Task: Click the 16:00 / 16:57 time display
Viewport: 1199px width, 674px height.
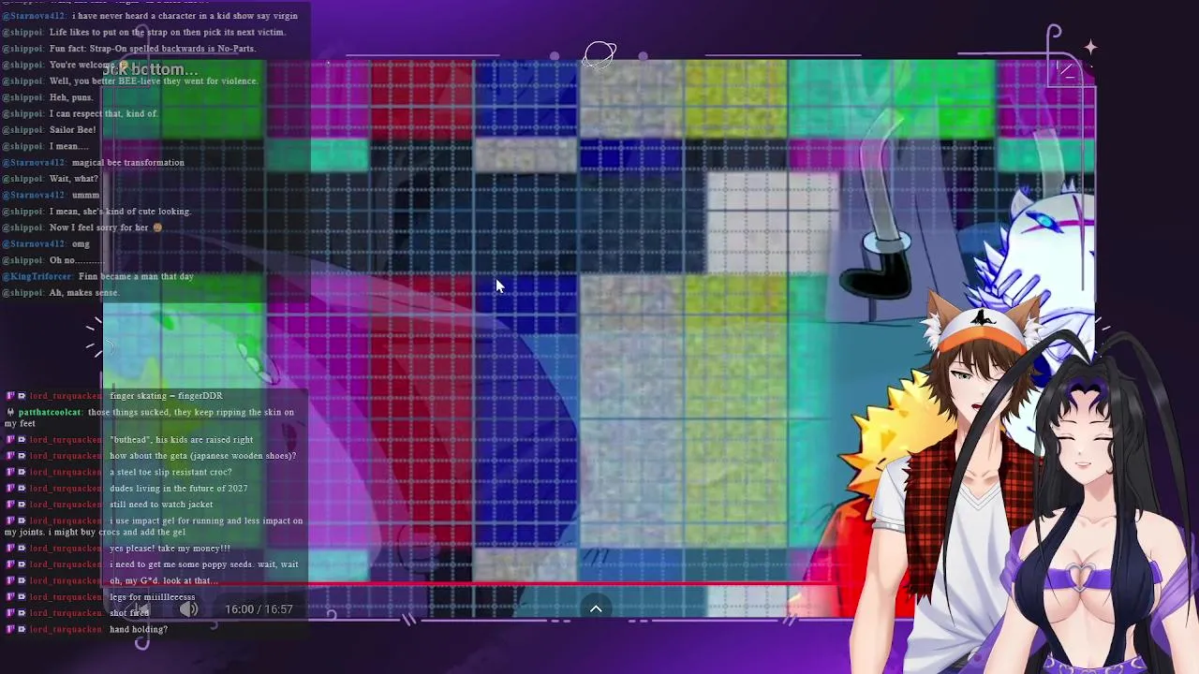Action: pyautogui.click(x=259, y=609)
